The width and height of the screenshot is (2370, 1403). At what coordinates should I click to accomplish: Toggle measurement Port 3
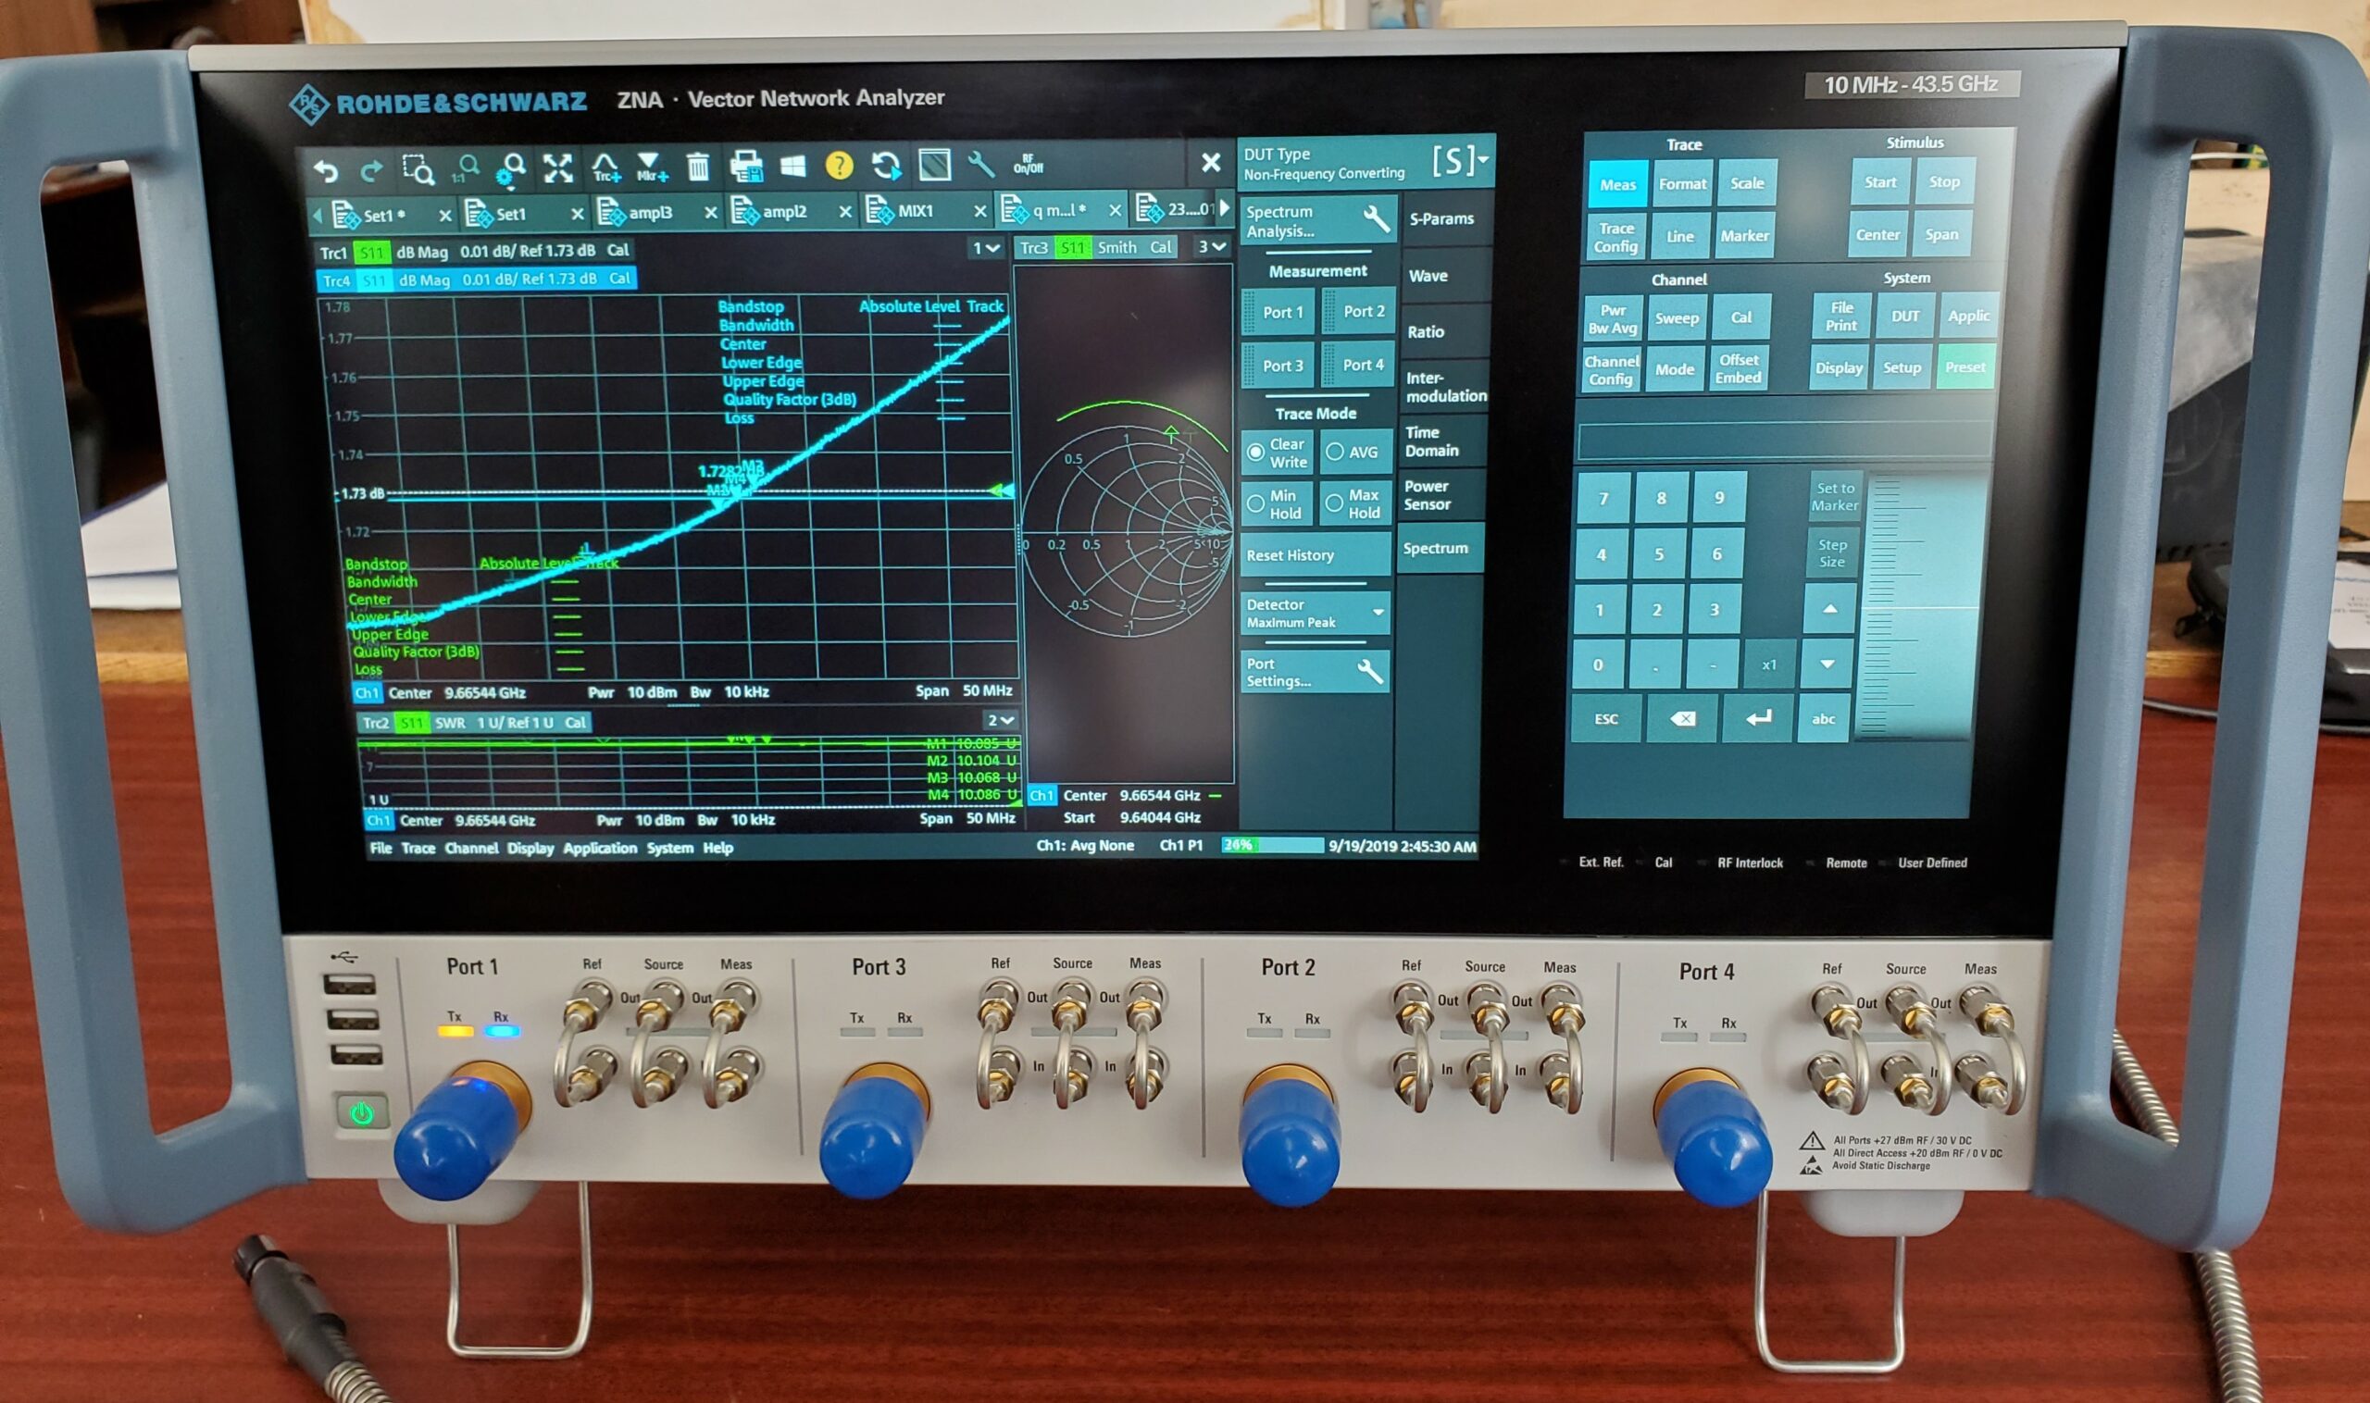click(x=1279, y=366)
